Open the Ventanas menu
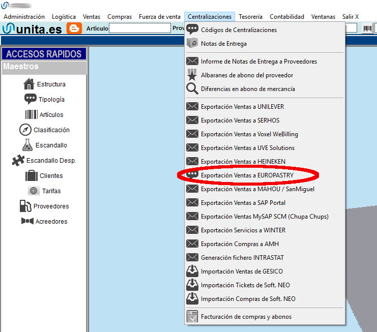The width and height of the screenshot is (377, 332). click(x=323, y=17)
